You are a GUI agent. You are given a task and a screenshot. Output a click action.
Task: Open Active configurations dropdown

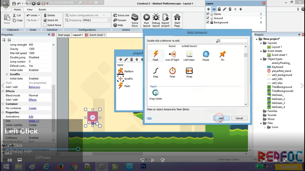[x=104, y=15]
